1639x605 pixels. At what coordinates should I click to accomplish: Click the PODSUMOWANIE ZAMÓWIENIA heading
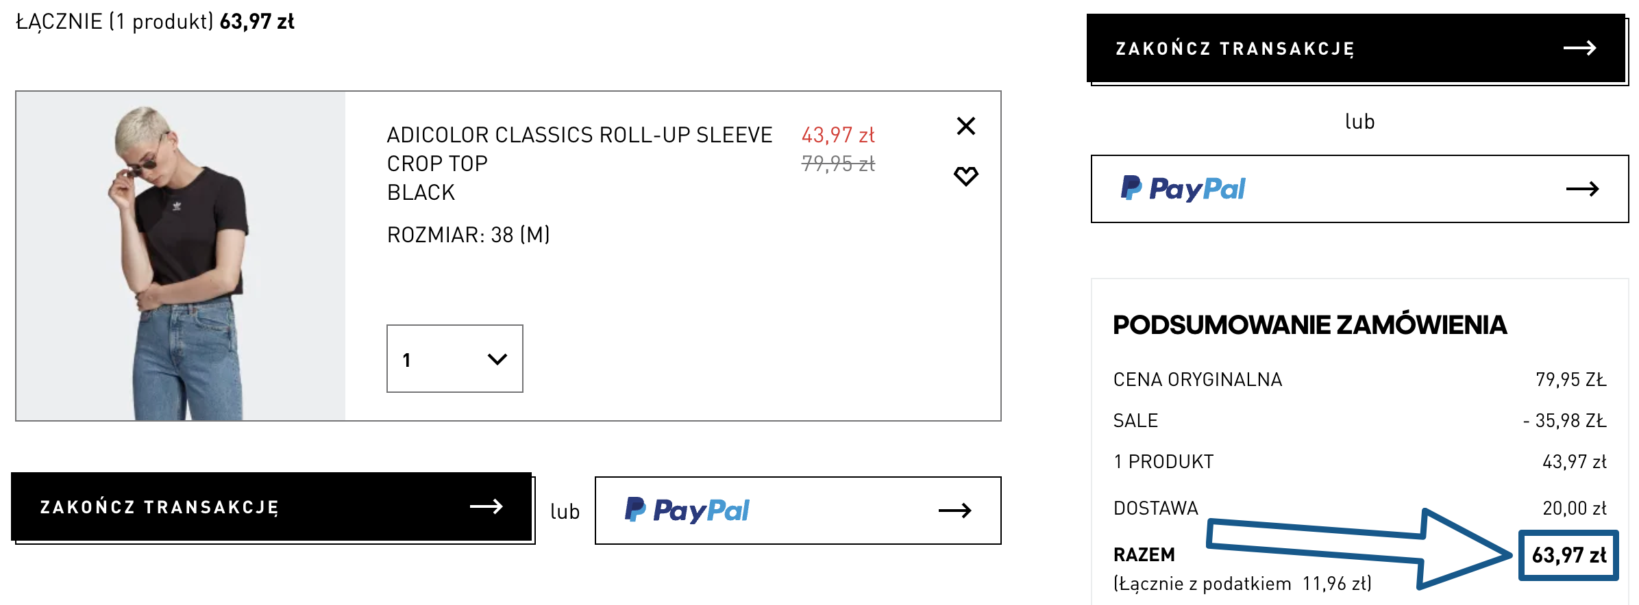click(x=1309, y=325)
